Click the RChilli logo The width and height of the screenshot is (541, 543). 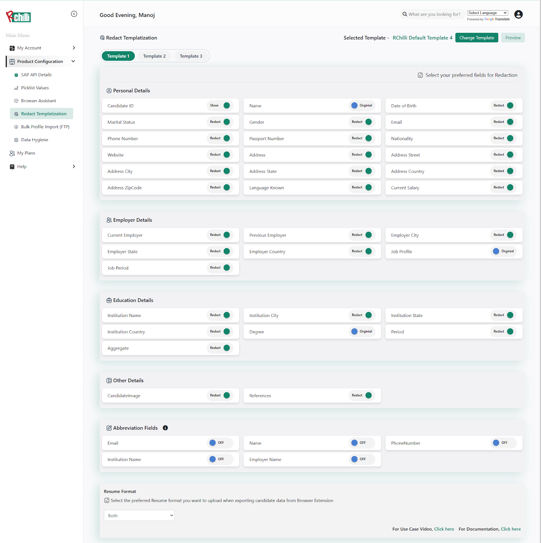pos(19,16)
